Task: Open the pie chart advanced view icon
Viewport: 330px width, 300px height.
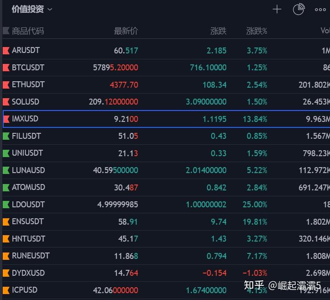Action: (299, 9)
